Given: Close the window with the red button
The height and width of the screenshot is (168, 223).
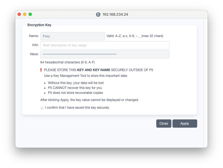Looking at the screenshot, I should (19, 14).
